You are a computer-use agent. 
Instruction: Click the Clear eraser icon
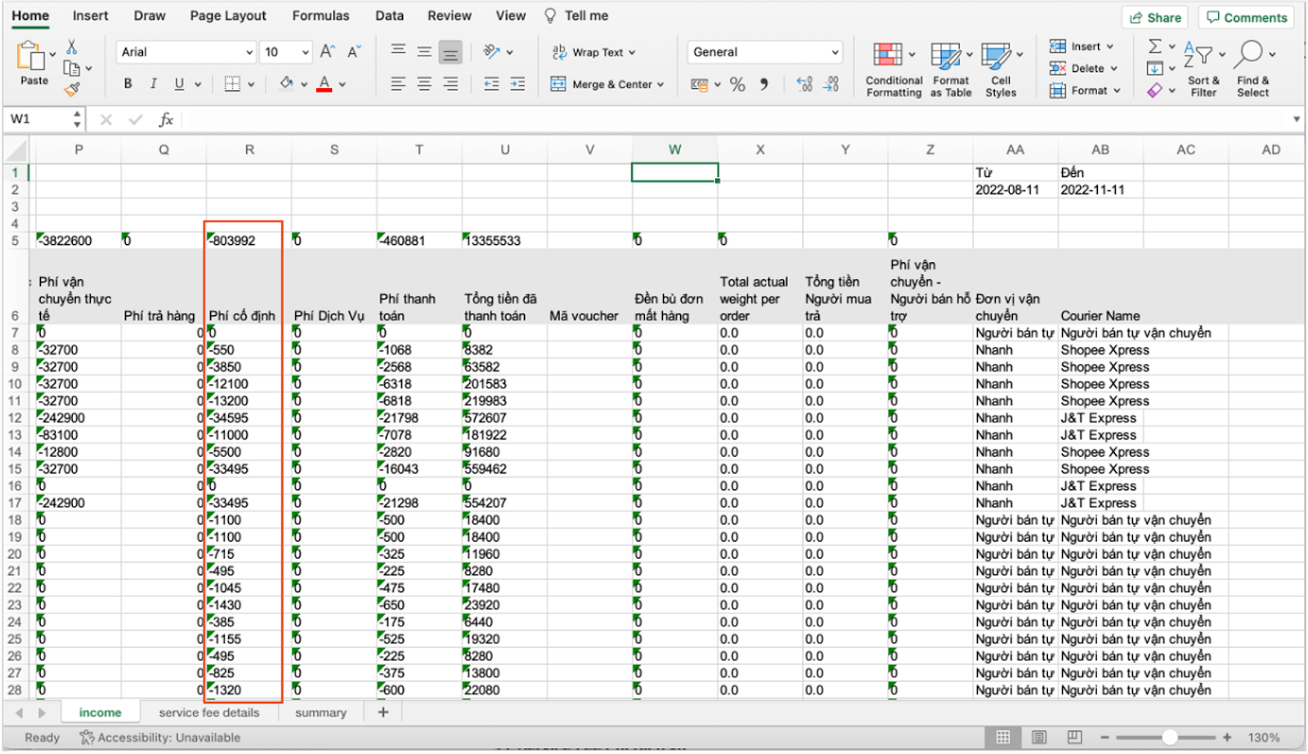(x=1154, y=91)
